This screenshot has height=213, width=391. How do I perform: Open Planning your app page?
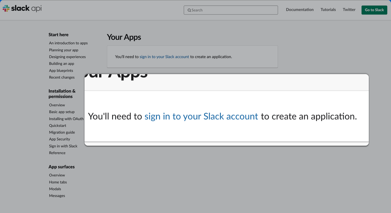point(63,50)
